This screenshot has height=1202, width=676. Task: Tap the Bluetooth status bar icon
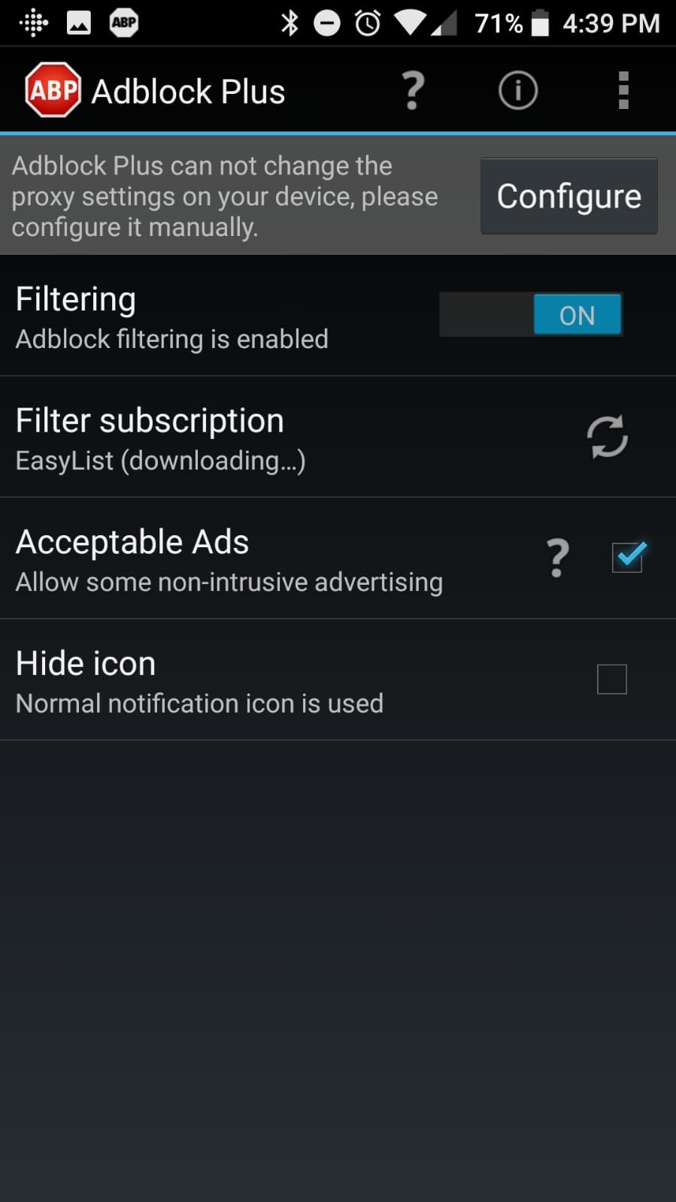point(289,23)
